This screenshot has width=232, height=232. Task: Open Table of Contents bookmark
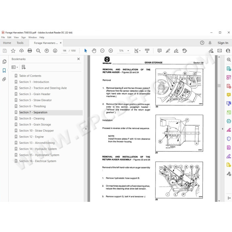click(30, 76)
